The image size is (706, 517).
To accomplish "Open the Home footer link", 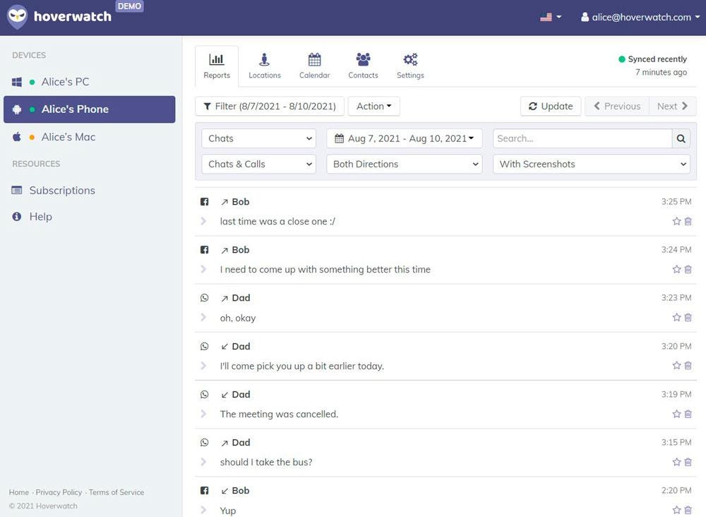I will tap(19, 492).
